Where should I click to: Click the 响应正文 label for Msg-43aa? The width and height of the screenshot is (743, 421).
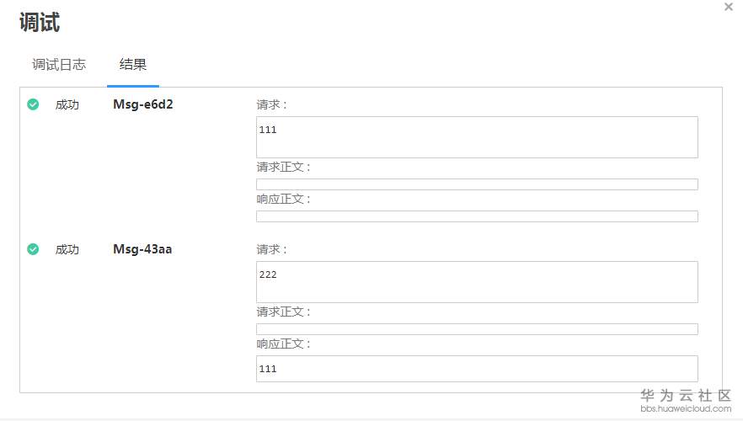284,344
